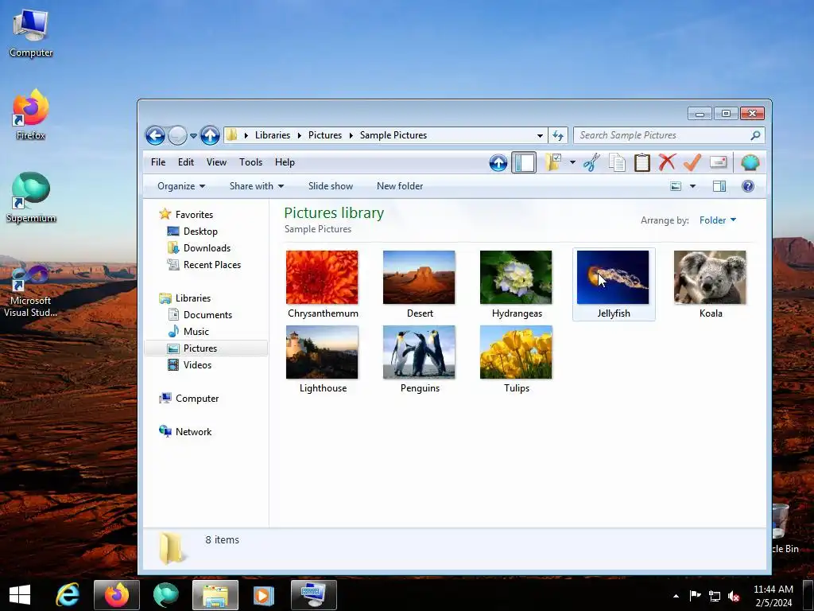Image resolution: width=814 pixels, height=611 pixels.
Task: Open the blue Help question mark
Action: point(747,186)
